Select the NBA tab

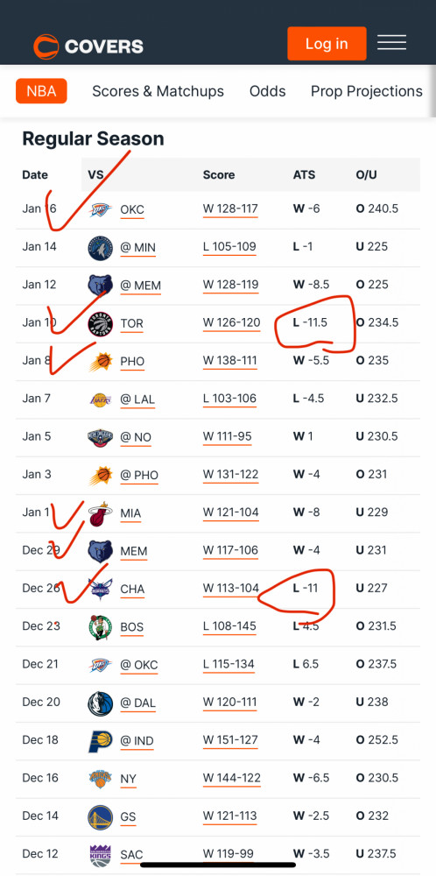pyautogui.click(x=41, y=91)
